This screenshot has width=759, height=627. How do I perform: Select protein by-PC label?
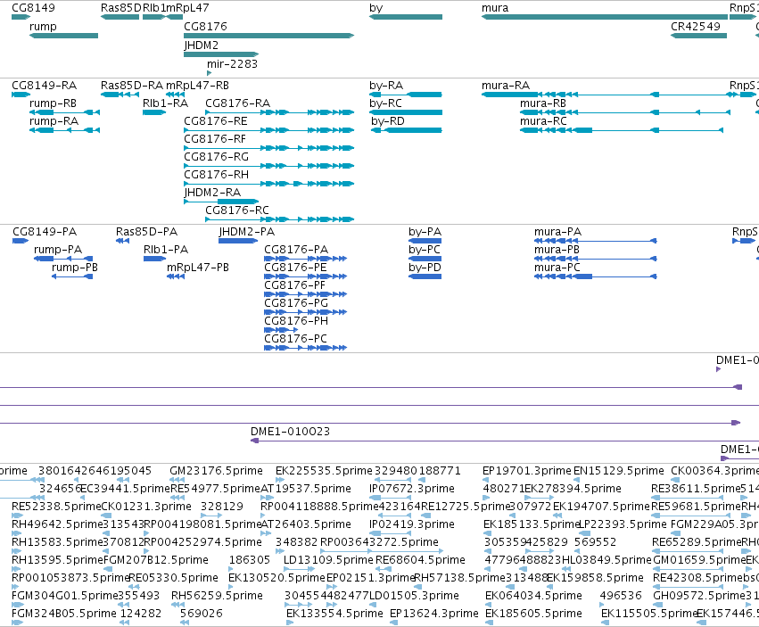pyautogui.click(x=425, y=250)
